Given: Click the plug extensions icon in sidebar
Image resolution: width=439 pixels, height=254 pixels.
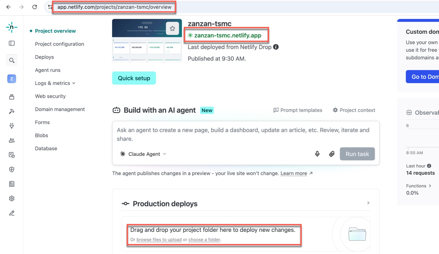Looking at the screenshot, I should coord(12,126).
